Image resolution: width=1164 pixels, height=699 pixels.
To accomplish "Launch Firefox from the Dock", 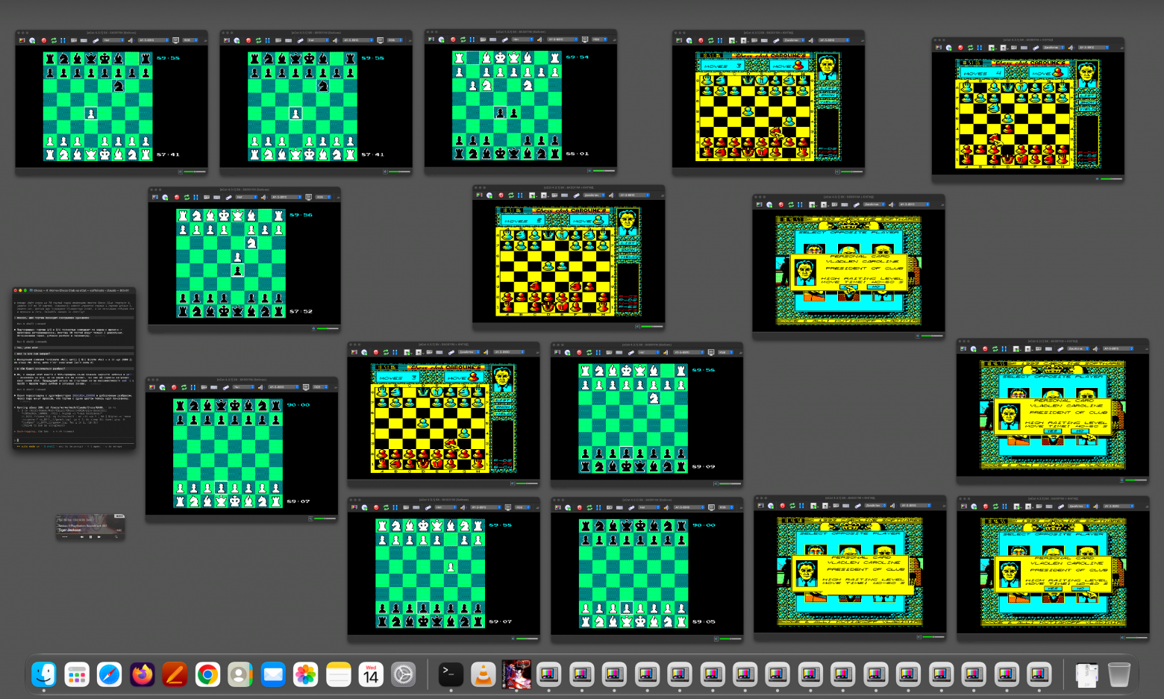I will (x=142, y=675).
